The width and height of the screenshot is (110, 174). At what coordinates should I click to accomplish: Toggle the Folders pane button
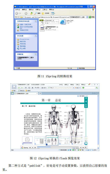coord(46,13)
